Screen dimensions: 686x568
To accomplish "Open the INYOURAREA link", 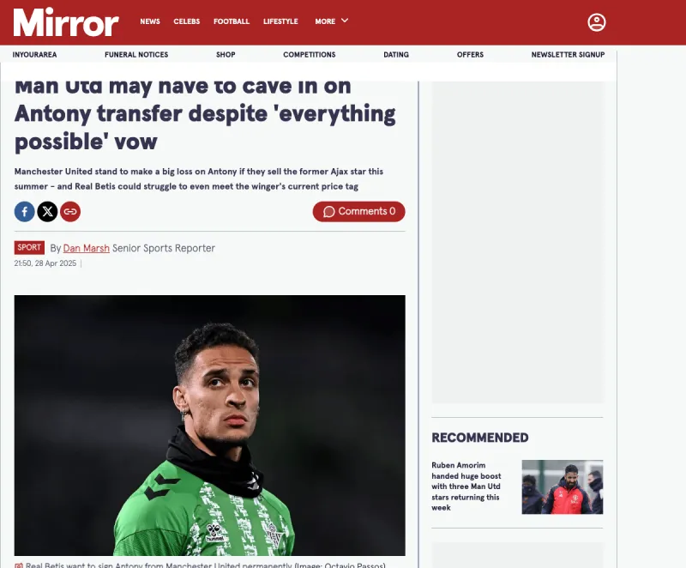I will coord(34,55).
